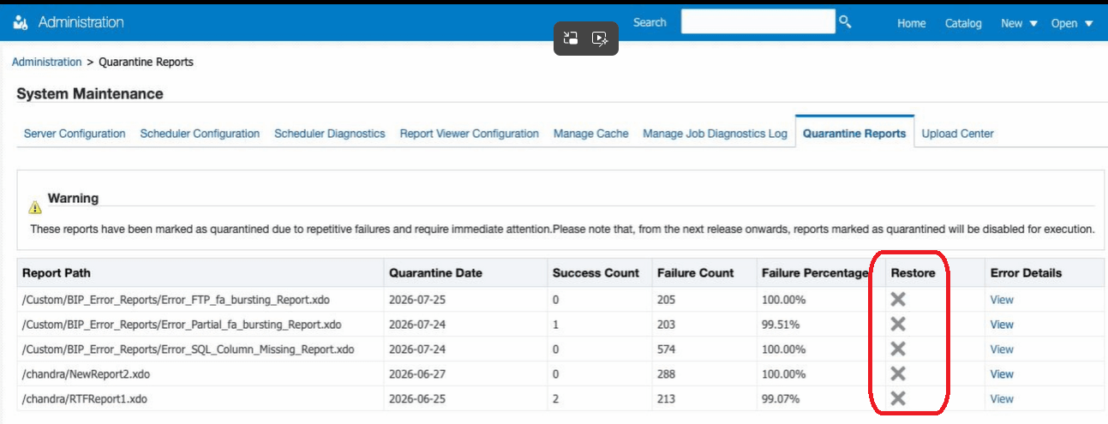This screenshot has height=424, width=1108.
Task: Click the search magnifier icon
Action: [x=845, y=21]
